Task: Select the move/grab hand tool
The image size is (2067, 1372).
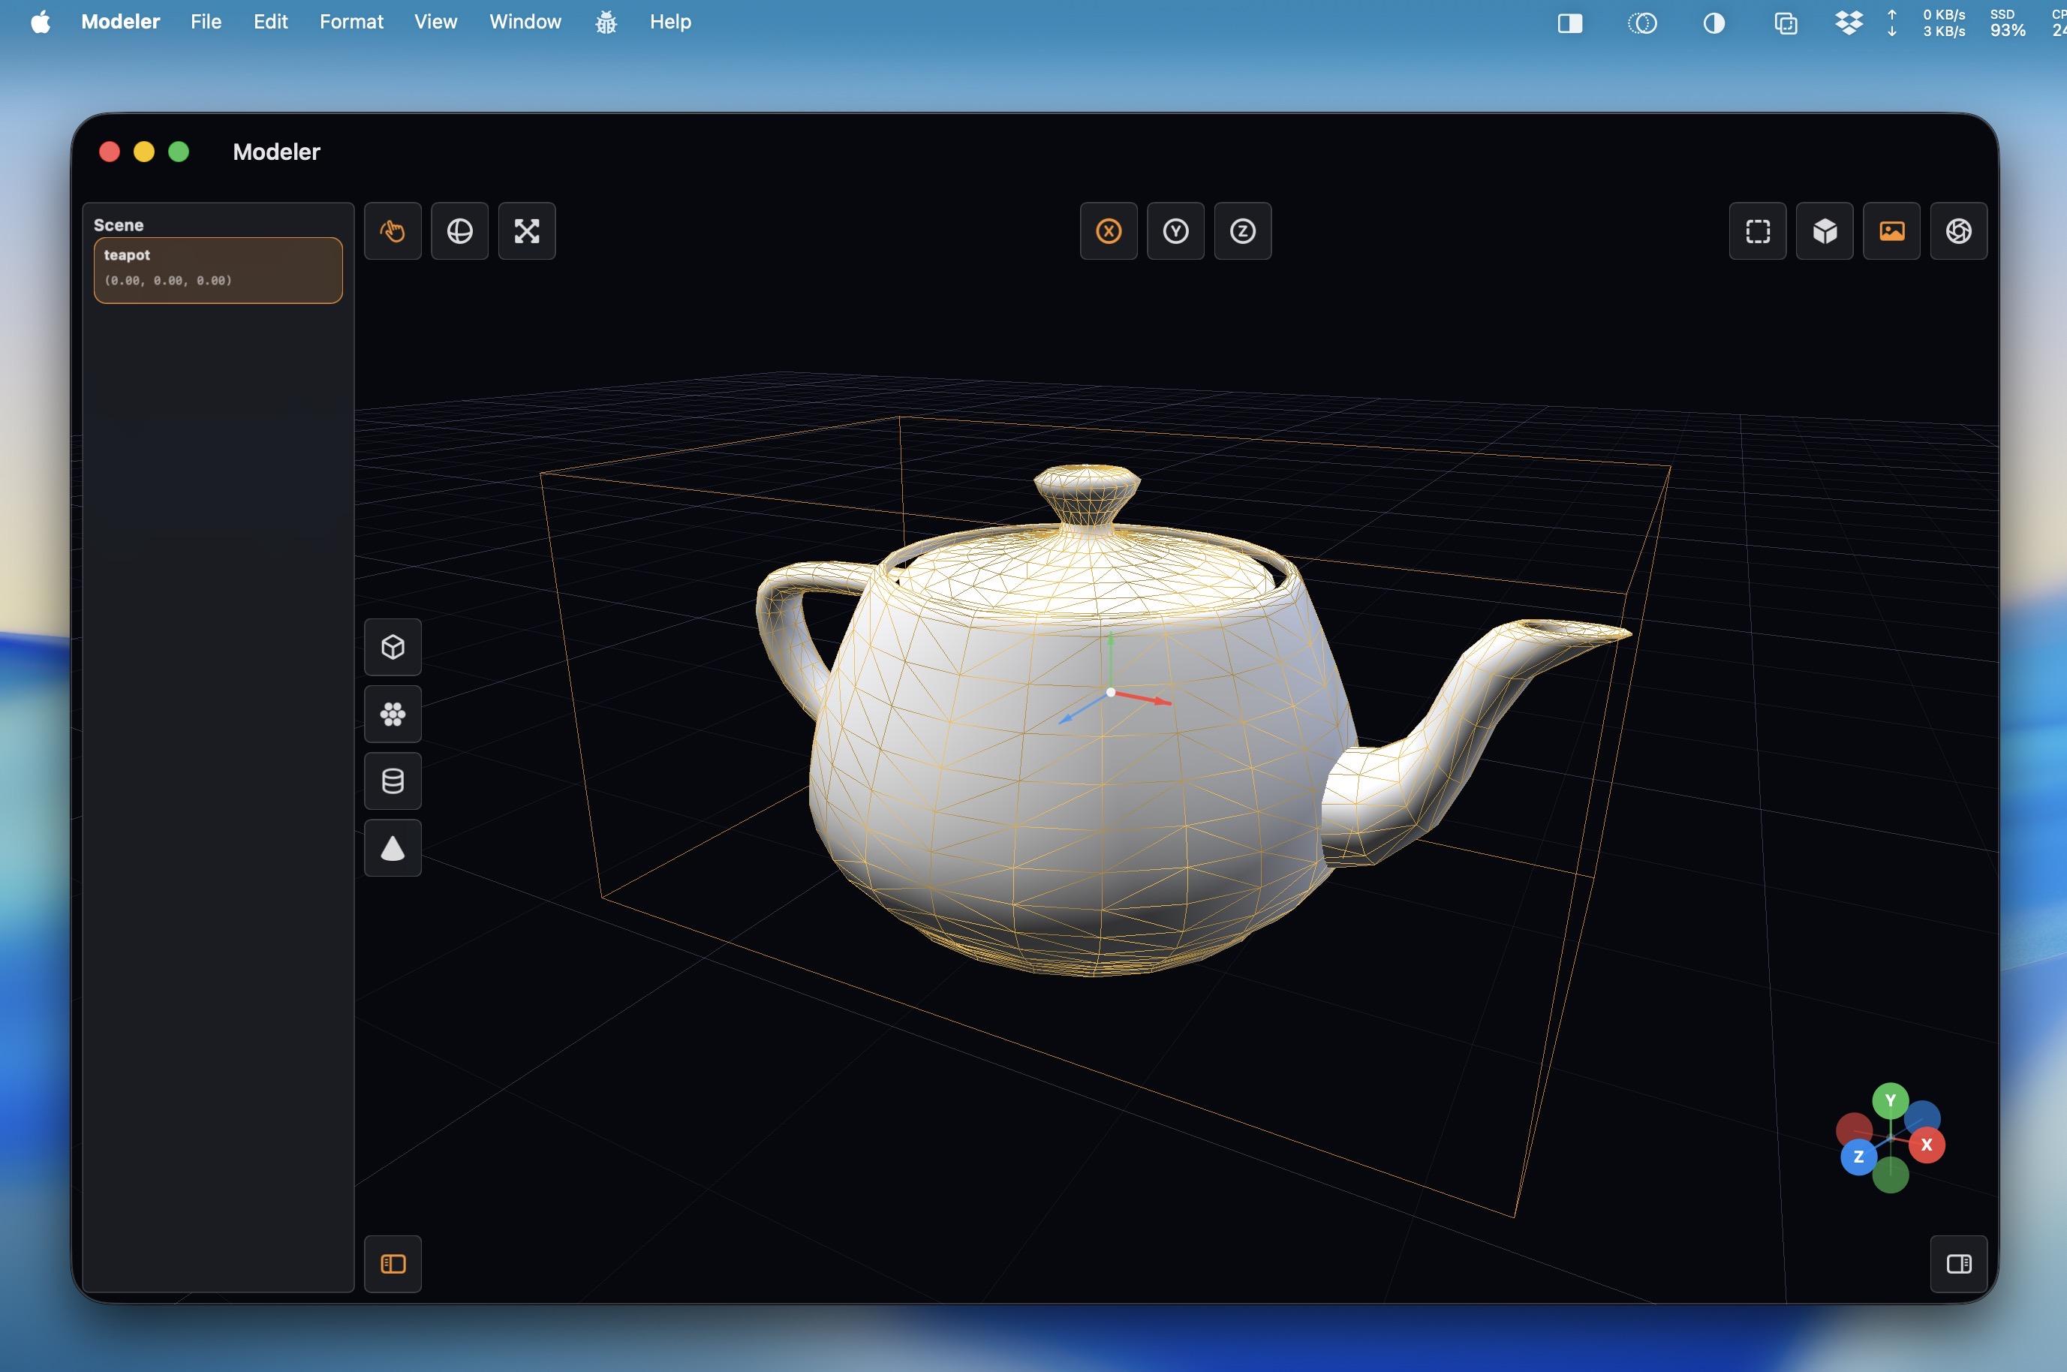Action: [x=393, y=231]
